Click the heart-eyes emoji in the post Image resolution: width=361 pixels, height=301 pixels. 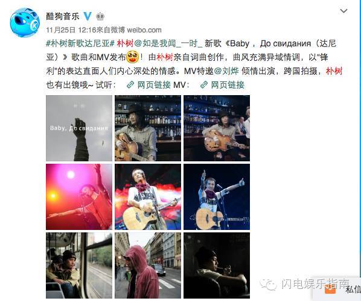[133, 57]
